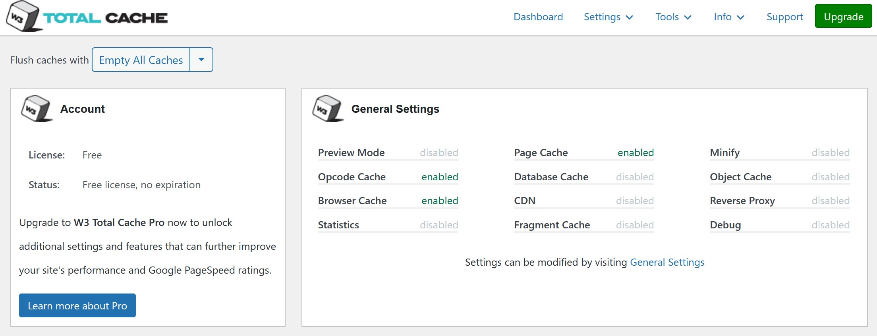Viewport: 877px width, 336px height.
Task: Click the General Settings heading
Action: click(395, 109)
